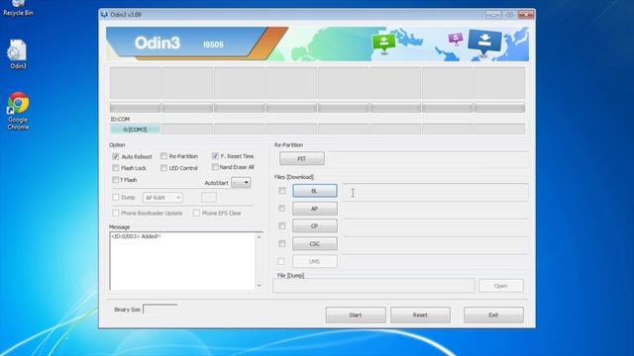Click the first device progress bar
634x356 pixels.
click(135, 108)
